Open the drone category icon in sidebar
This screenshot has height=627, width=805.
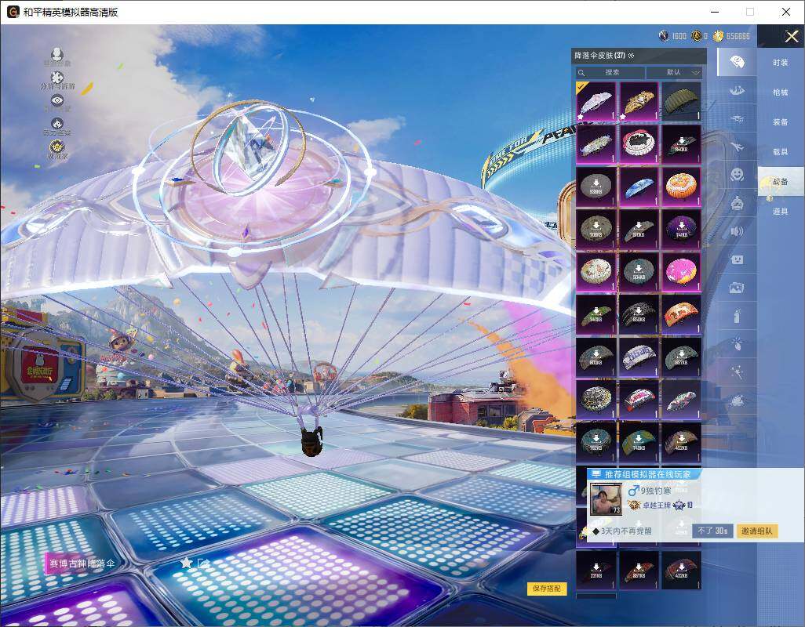pyautogui.click(x=737, y=119)
